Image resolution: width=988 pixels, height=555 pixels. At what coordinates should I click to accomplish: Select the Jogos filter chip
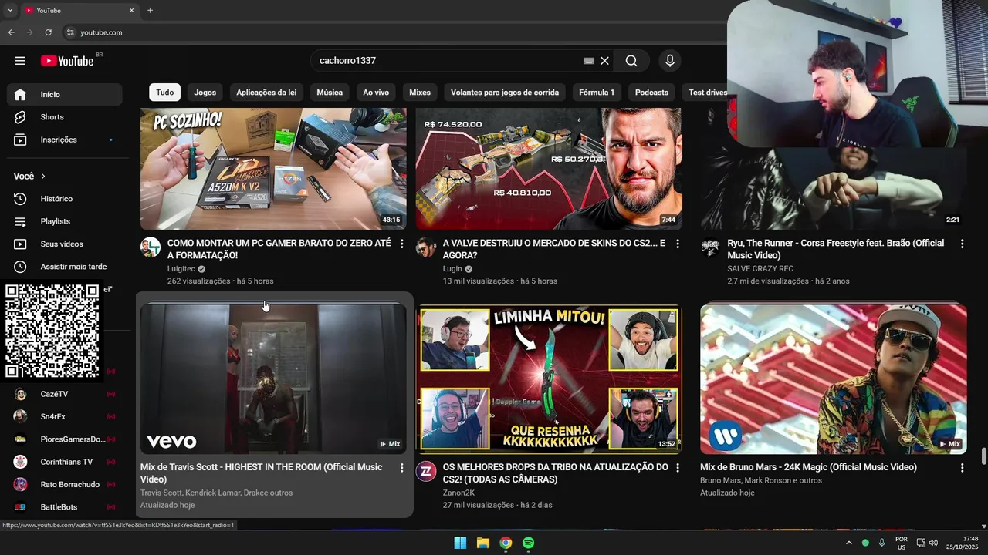pos(205,92)
